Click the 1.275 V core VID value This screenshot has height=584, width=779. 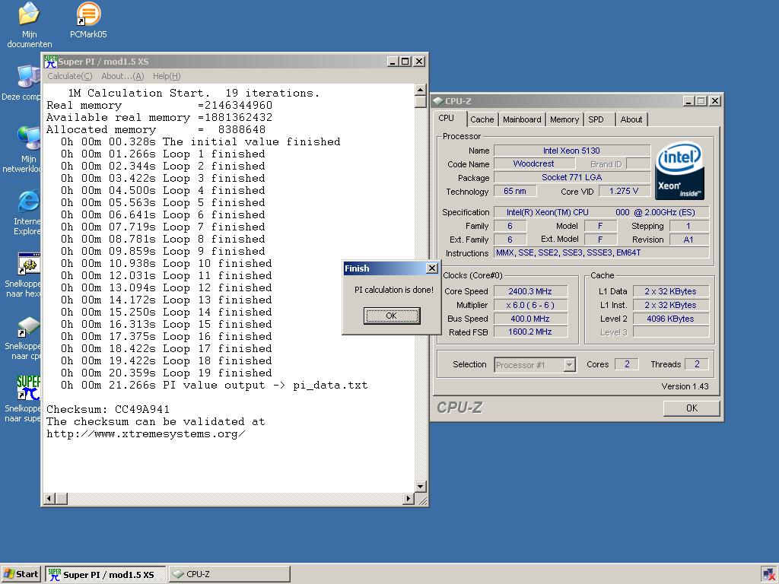coord(624,191)
